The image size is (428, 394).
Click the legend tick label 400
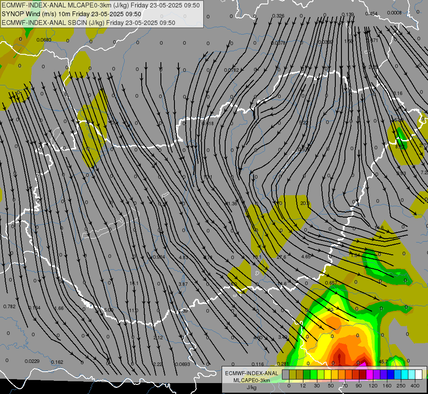click(415, 386)
